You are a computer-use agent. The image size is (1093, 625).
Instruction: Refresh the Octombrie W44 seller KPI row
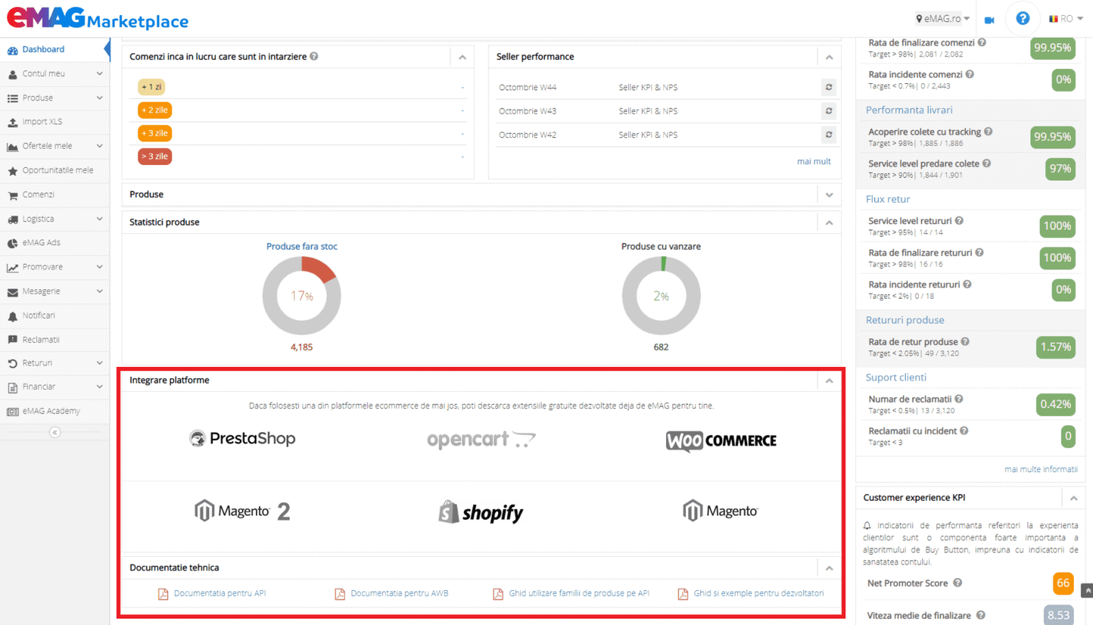(829, 87)
